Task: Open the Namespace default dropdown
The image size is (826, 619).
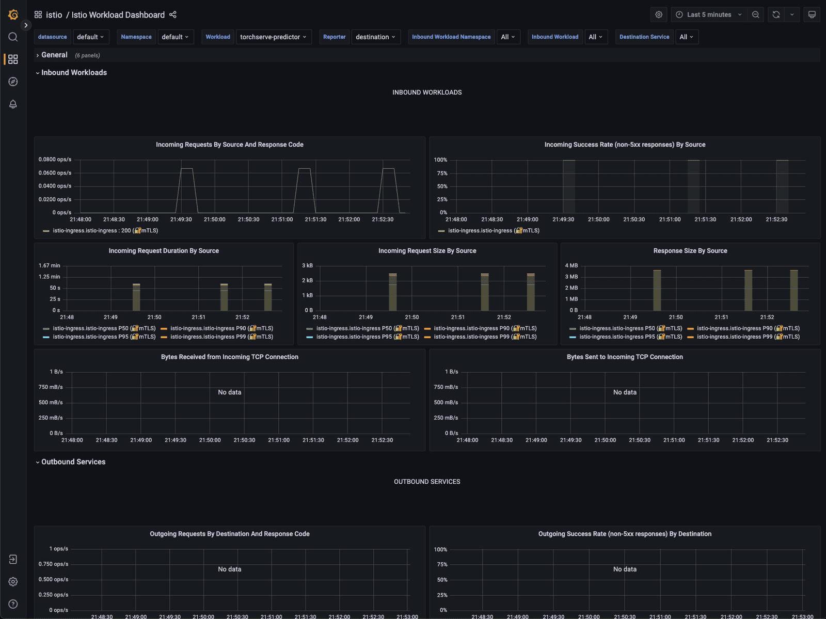Action: (x=176, y=37)
